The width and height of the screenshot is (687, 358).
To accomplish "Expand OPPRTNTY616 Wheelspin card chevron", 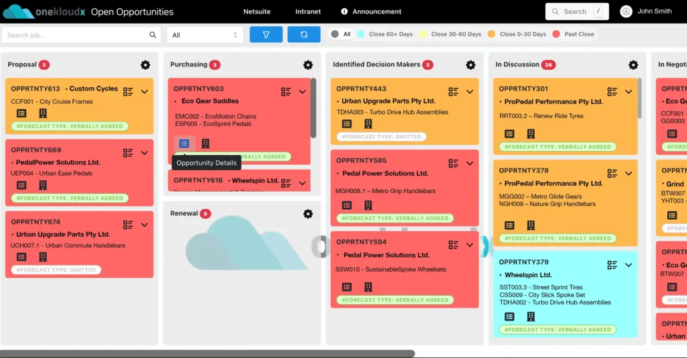I will pos(303,183).
